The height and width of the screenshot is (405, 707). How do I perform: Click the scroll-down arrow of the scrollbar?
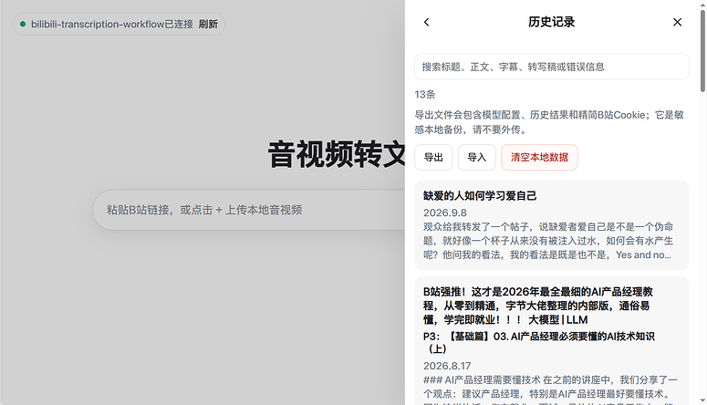point(702,400)
